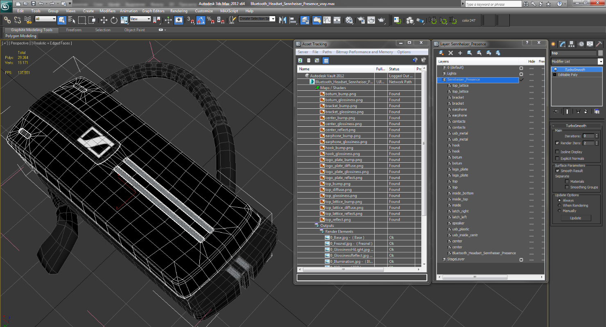Toggle the Angle Snap icon
The width and height of the screenshot is (606, 327).
click(x=201, y=20)
